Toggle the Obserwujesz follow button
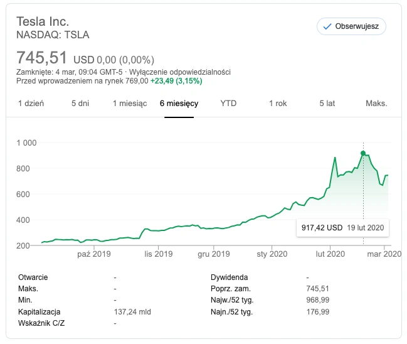 click(x=351, y=26)
